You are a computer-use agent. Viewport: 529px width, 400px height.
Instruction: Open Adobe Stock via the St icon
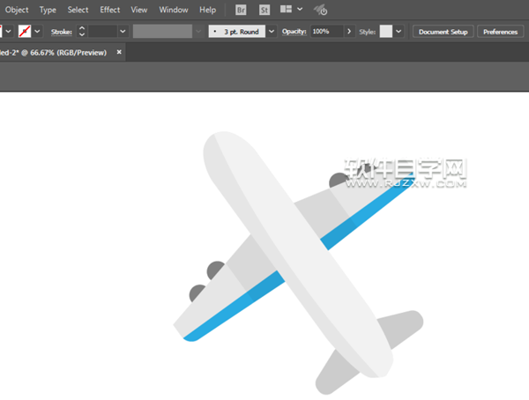264,10
